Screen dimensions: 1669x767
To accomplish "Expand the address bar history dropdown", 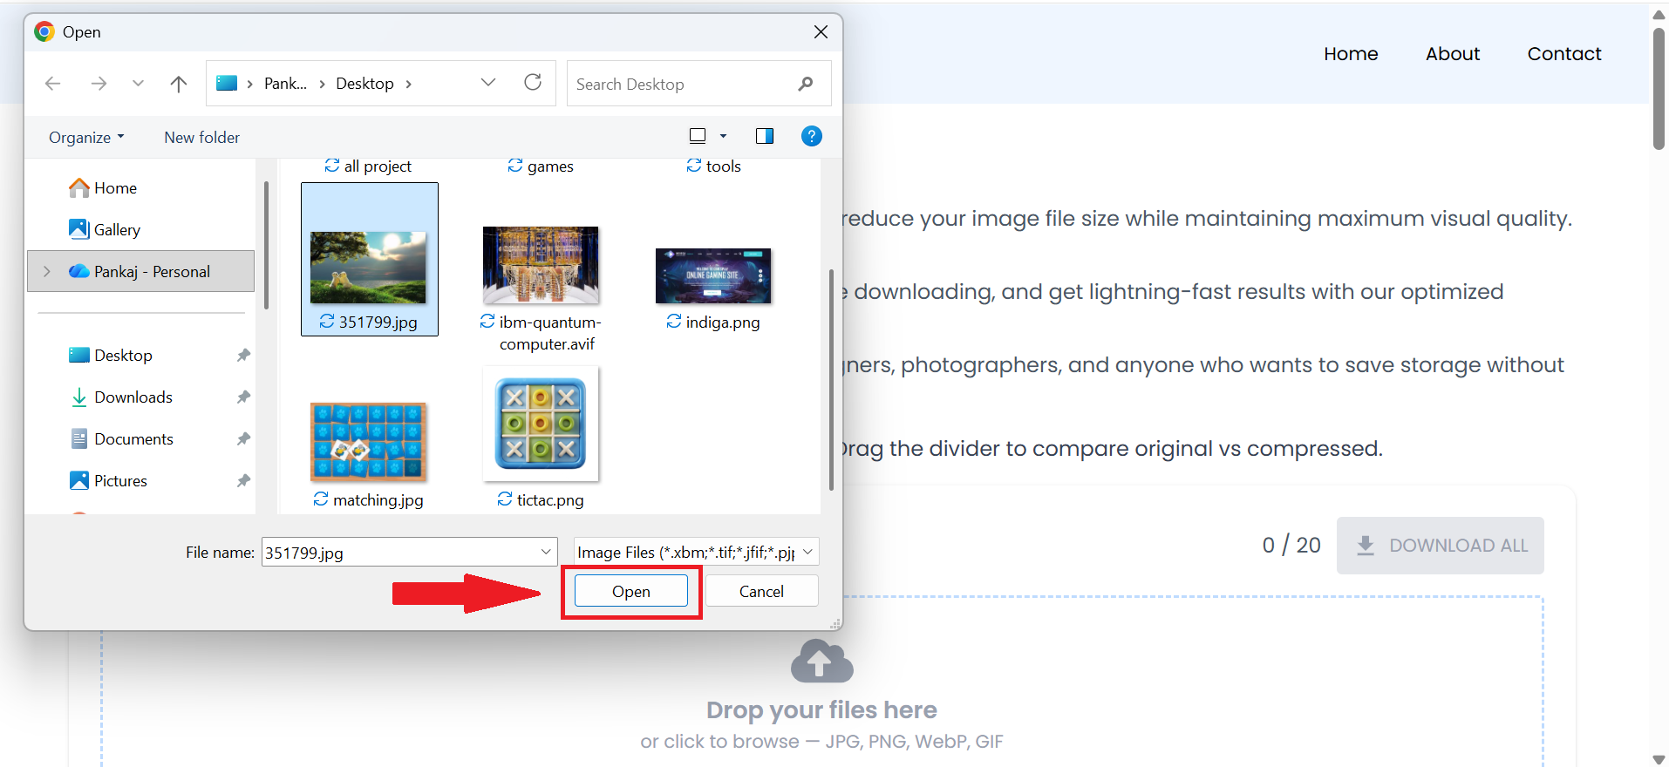I will (x=488, y=83).
